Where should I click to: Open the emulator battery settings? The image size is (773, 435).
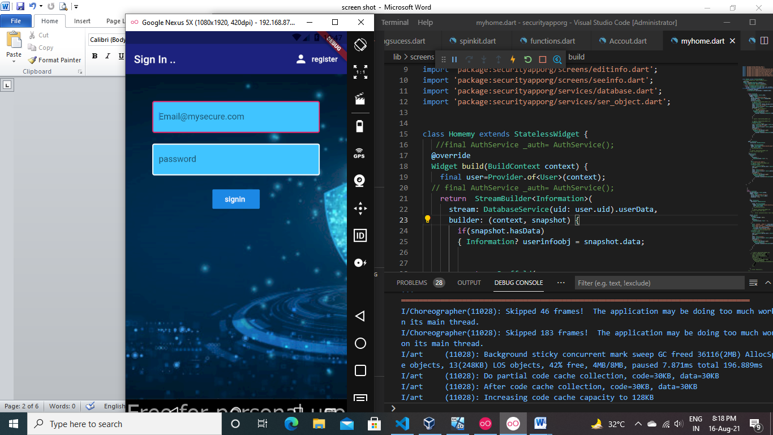(360, 126)
